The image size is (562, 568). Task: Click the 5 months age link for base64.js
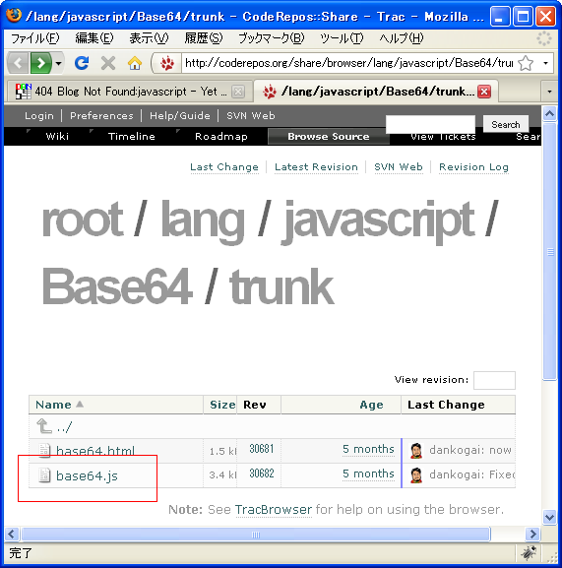(368, 473)
